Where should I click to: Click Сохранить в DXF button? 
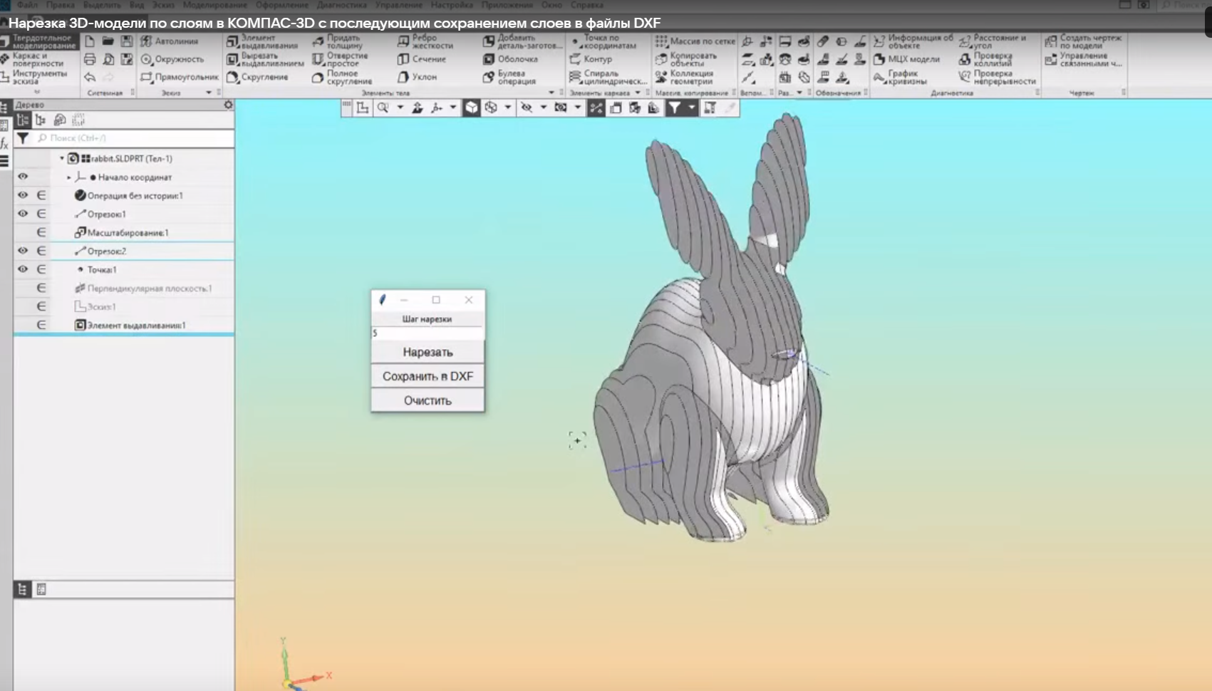[x=428, y=376]
